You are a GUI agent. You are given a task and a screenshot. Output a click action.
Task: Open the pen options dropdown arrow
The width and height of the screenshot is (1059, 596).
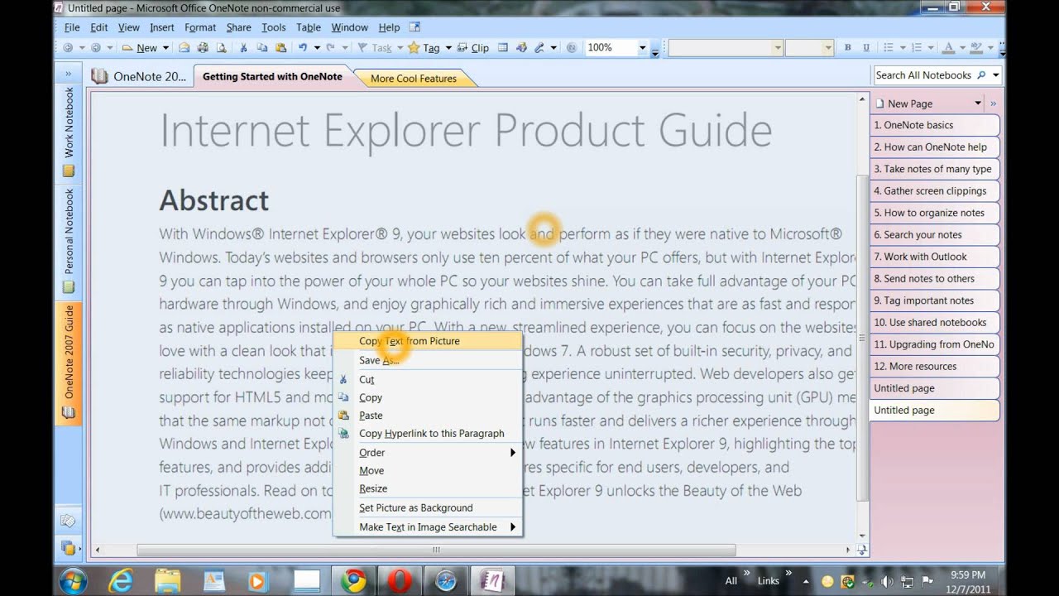[553, 48]
